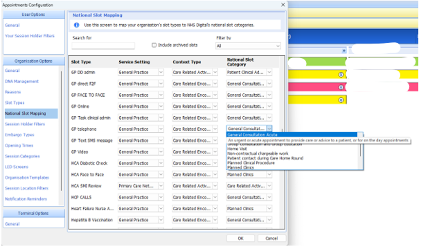Image resolution: width=421 pixels, height=249 pixels.
Task: Open DNA Management
Action: pyautogui.click(x=22, y=81)
